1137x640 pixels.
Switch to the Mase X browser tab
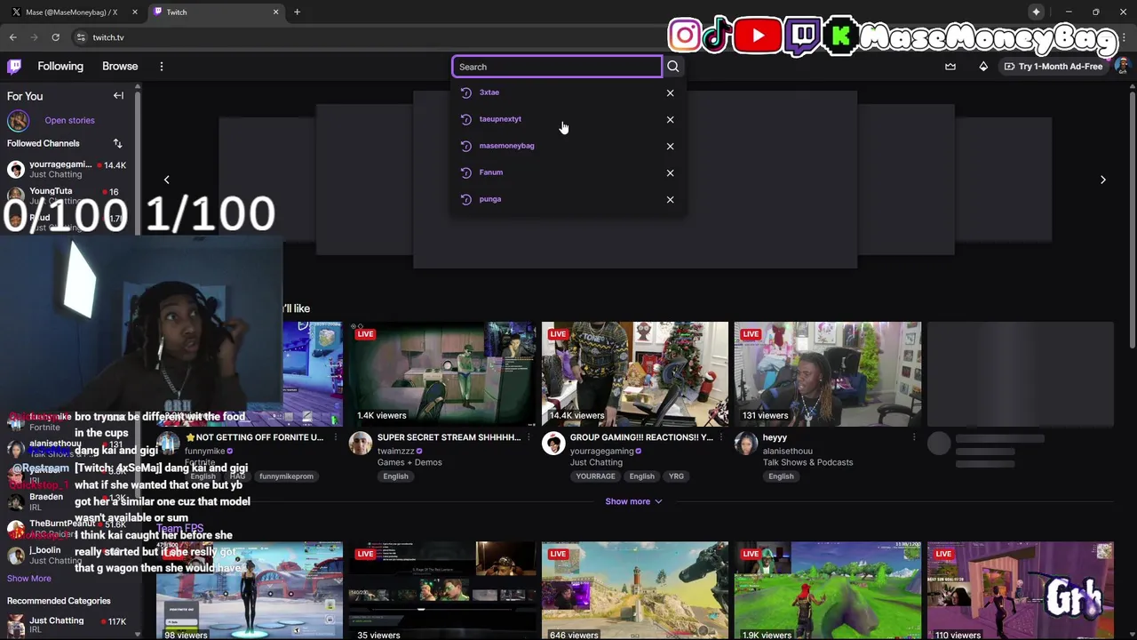71,12
